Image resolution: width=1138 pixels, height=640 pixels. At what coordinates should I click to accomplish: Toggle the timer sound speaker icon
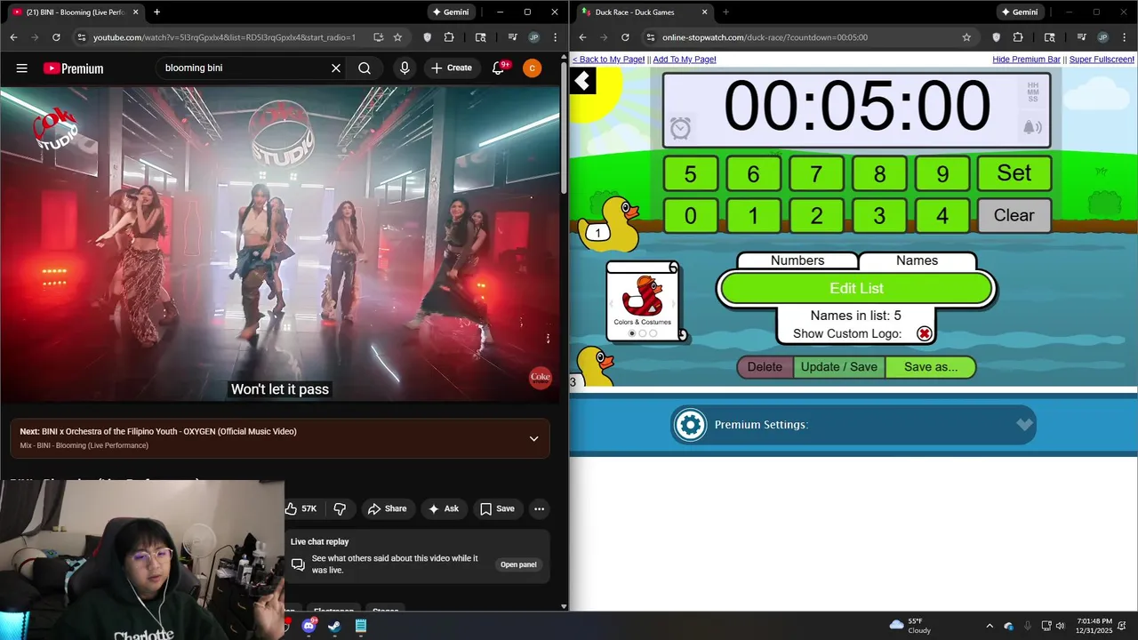pyautogui.click(x=1032, y=128)
